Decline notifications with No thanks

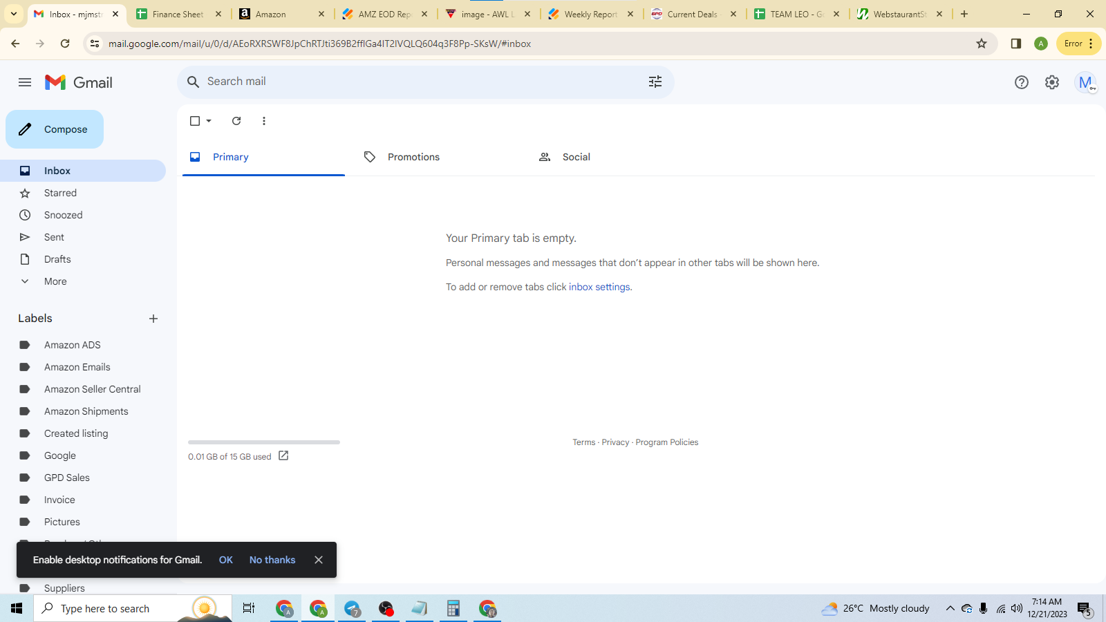click(272, 560)
